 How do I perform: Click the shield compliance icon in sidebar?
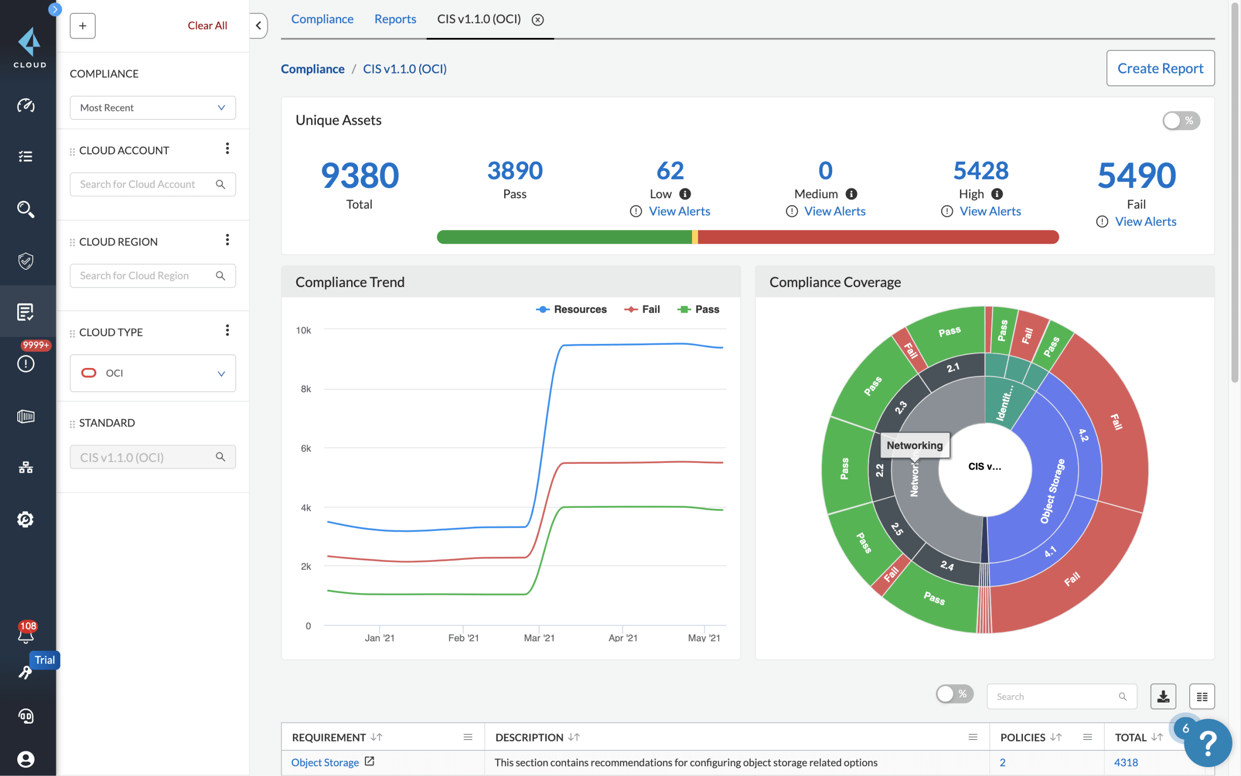[x=26, y=261]
